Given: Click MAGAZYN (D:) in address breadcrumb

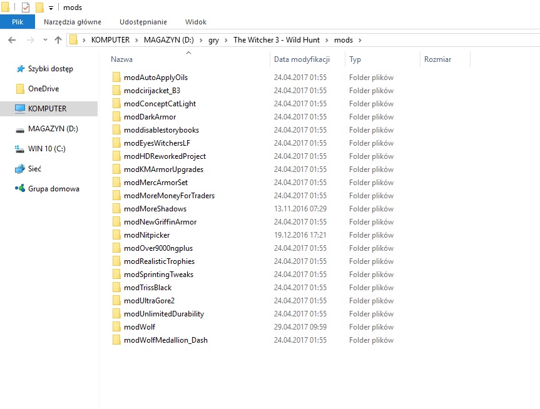Looking at the screenshot, I should click(x=169, y=40).
